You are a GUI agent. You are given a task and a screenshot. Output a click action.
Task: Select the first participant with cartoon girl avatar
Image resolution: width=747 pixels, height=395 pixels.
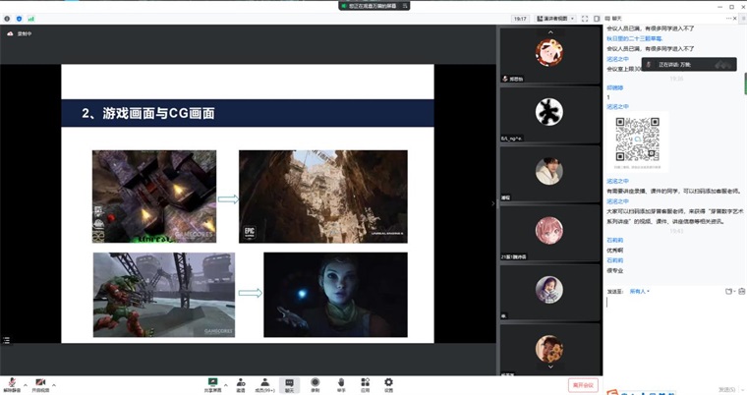pyautogui.click(x=549, y=55)
